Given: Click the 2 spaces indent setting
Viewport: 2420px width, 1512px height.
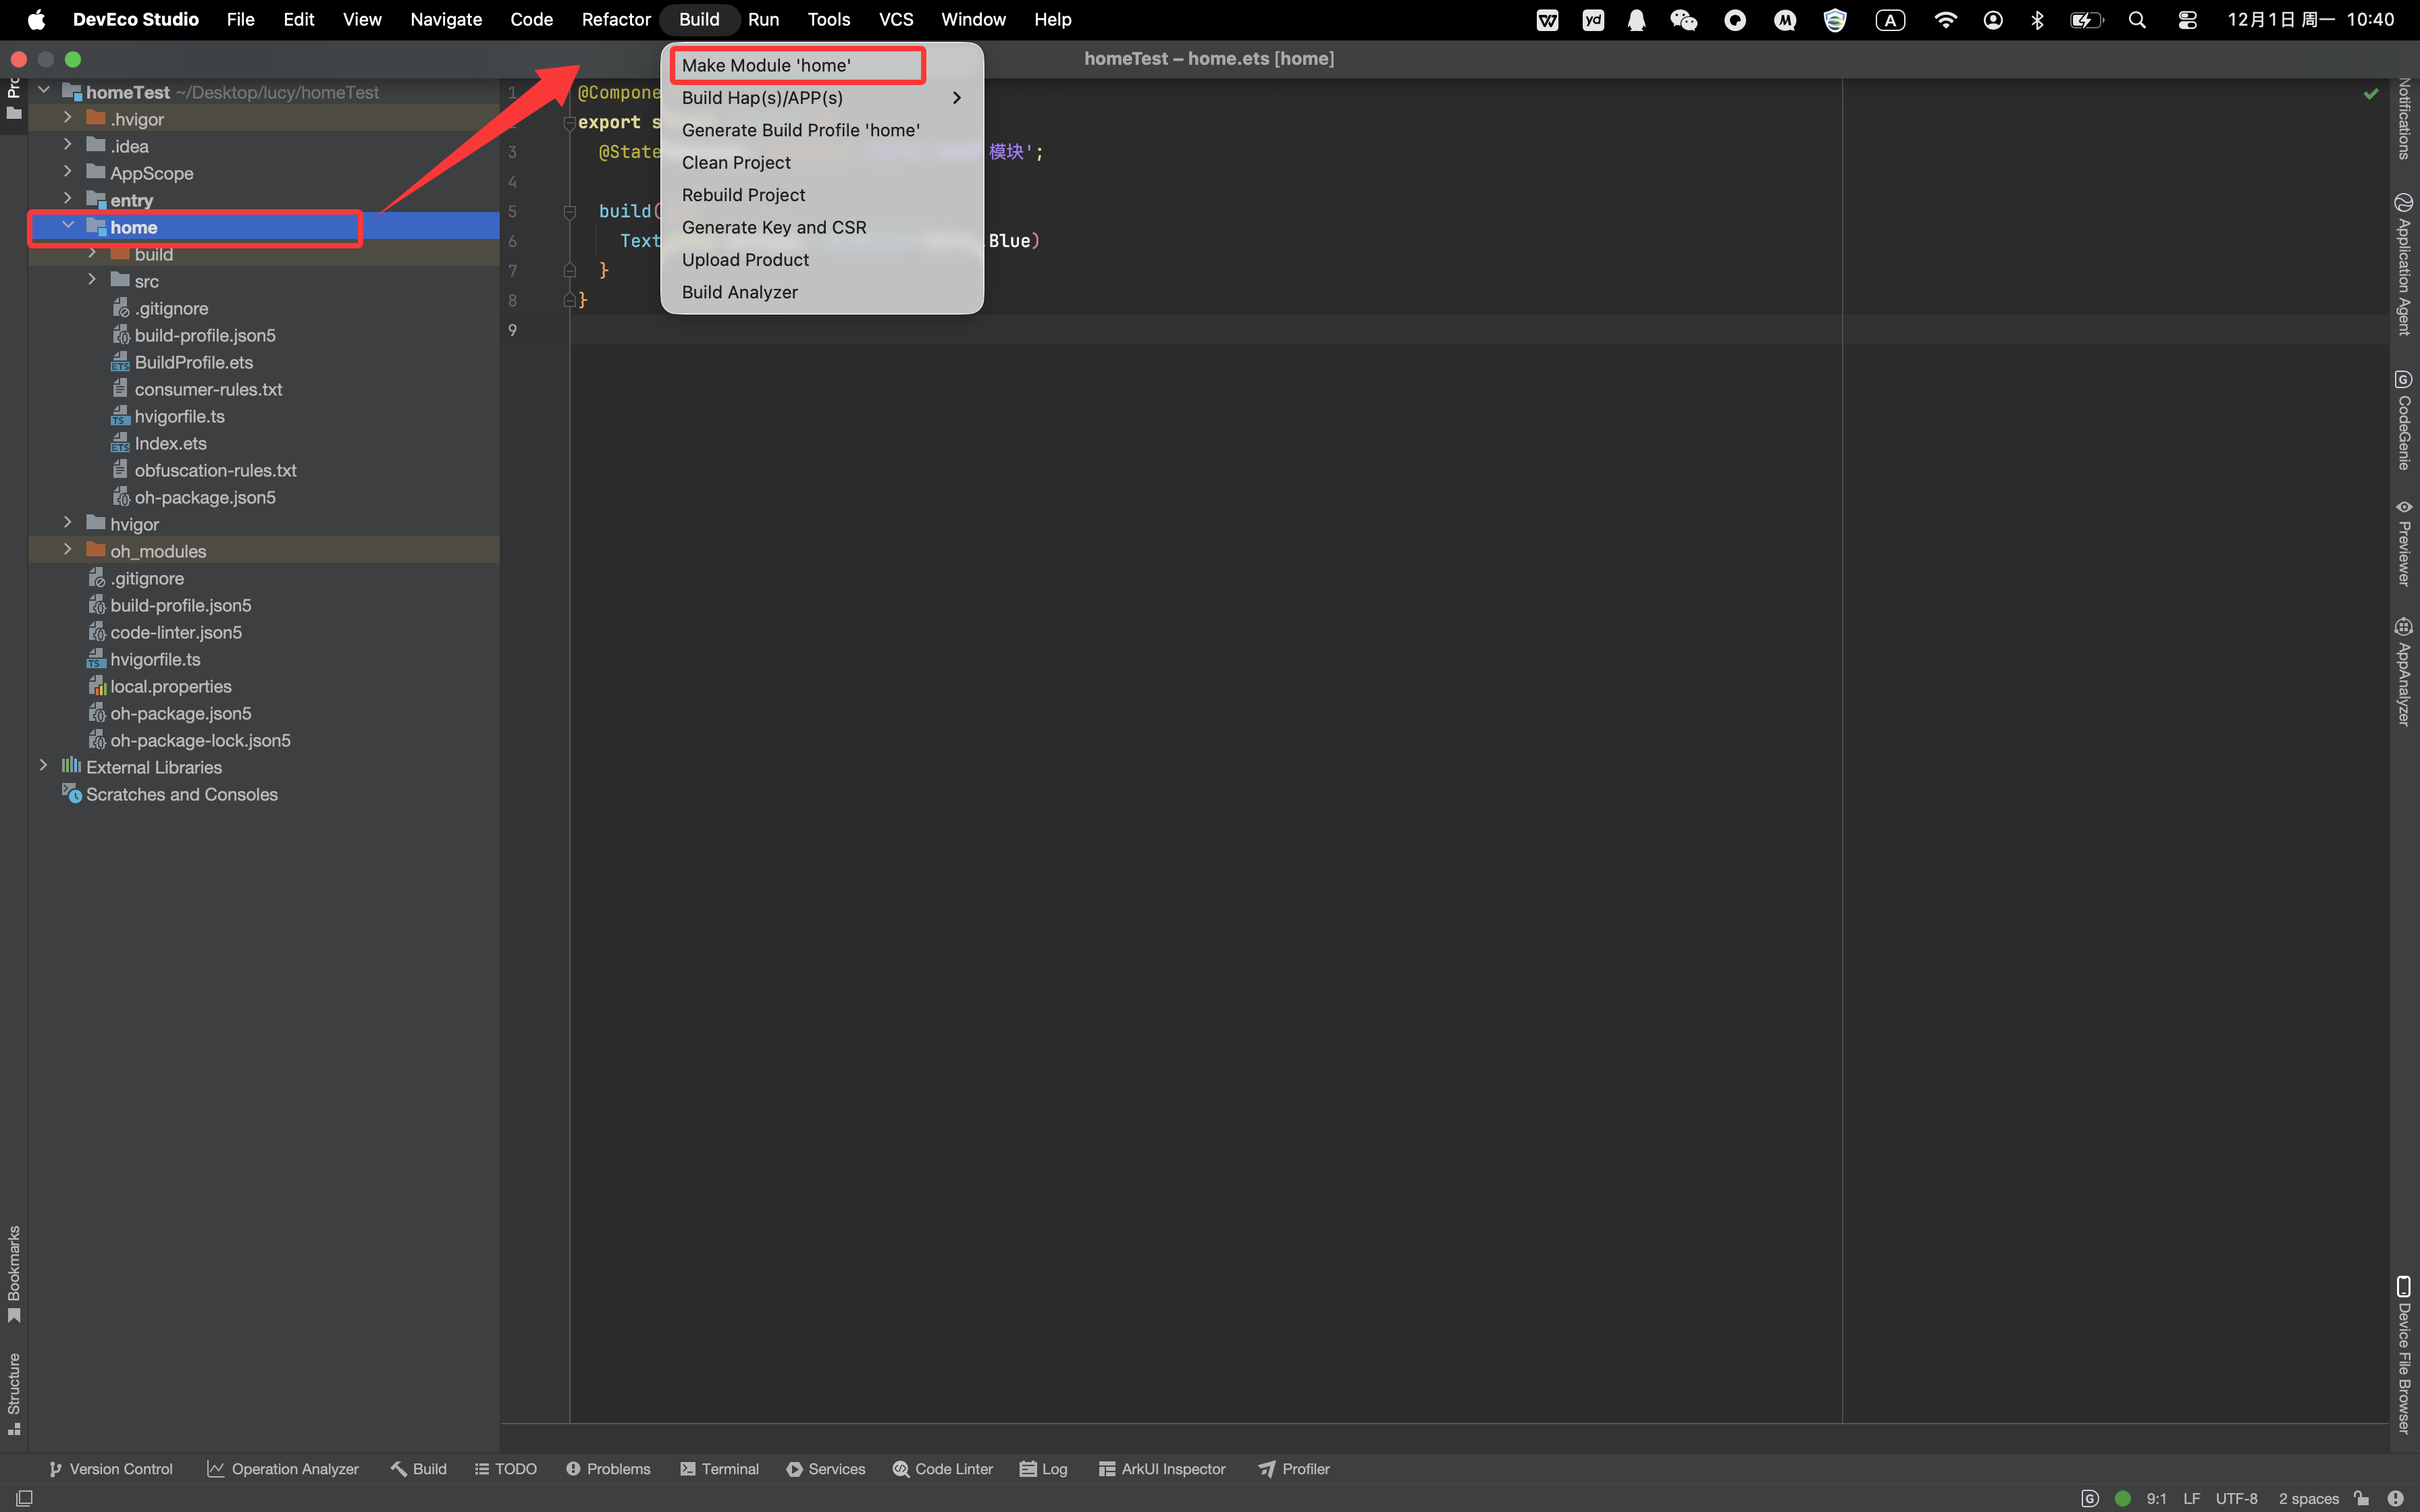Looking at the screenshot, I should 2308,1498.
